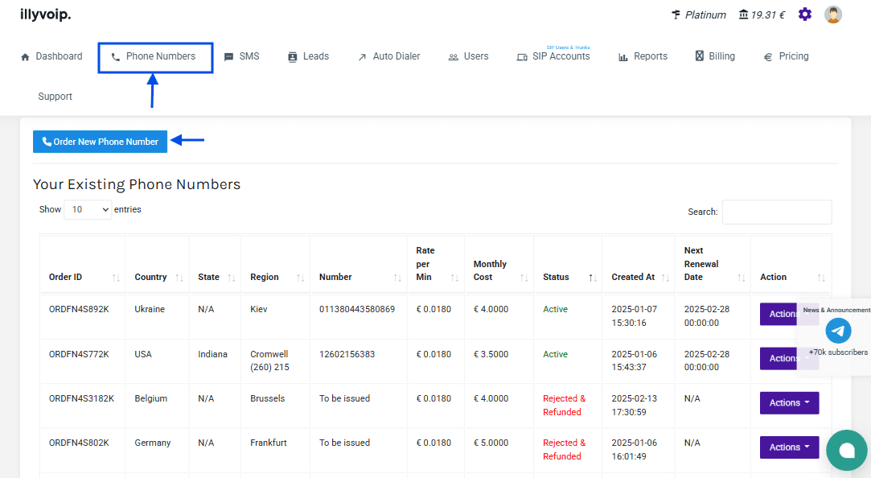Click the Platinum plan signpost icon

[x=676, y=14]
